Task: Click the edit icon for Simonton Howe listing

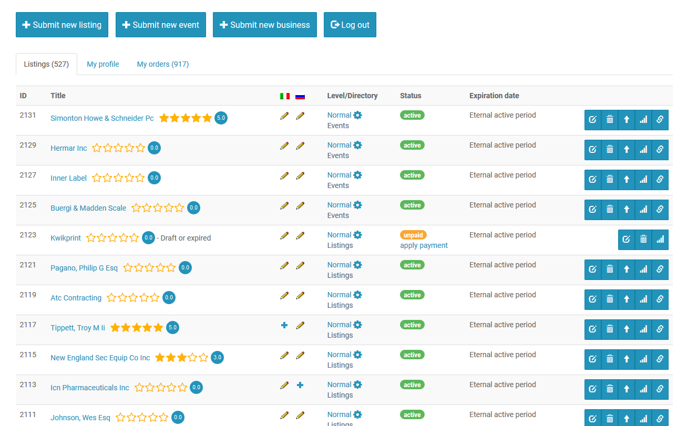Action: [593, 120]
